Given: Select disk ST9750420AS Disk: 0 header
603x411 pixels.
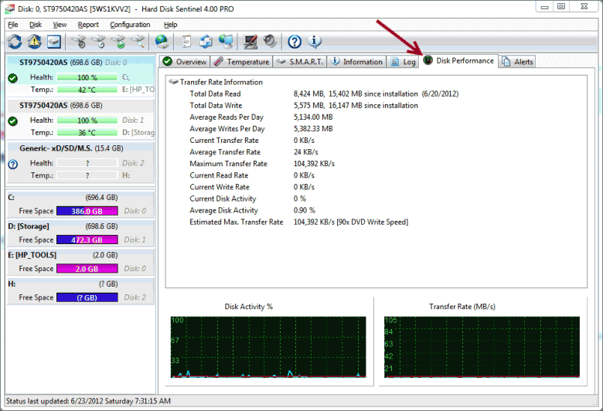Looking at the screenshot, I should 80,63.
